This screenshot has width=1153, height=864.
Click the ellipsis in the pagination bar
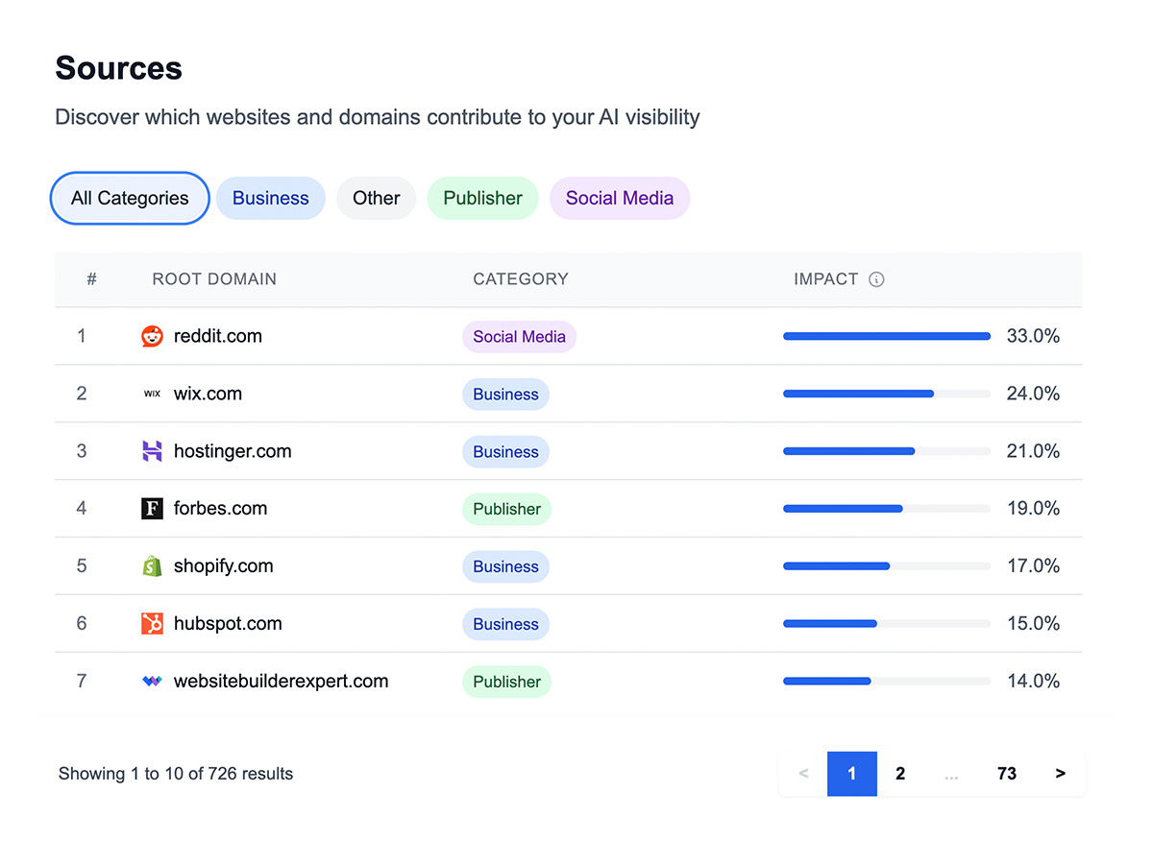(952, 773)
